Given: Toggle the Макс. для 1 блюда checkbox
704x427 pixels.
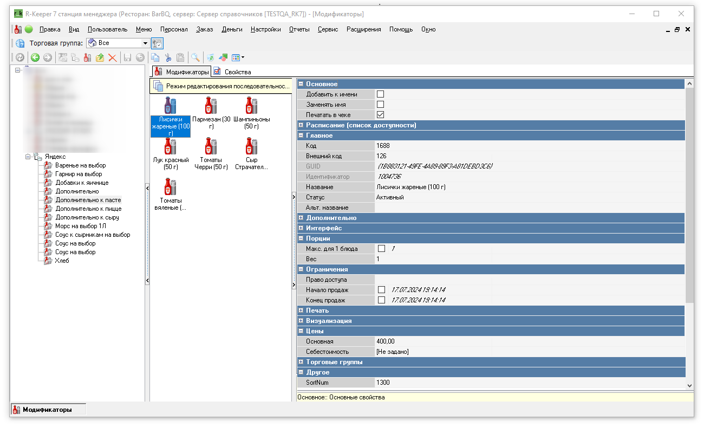Looking at the screenshot, I should pyautogui.click(x=382, y=249).
